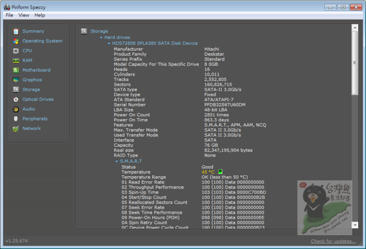Click the Sectors value 160,826,715
The image size is (366, 249).
click(218, 85)
